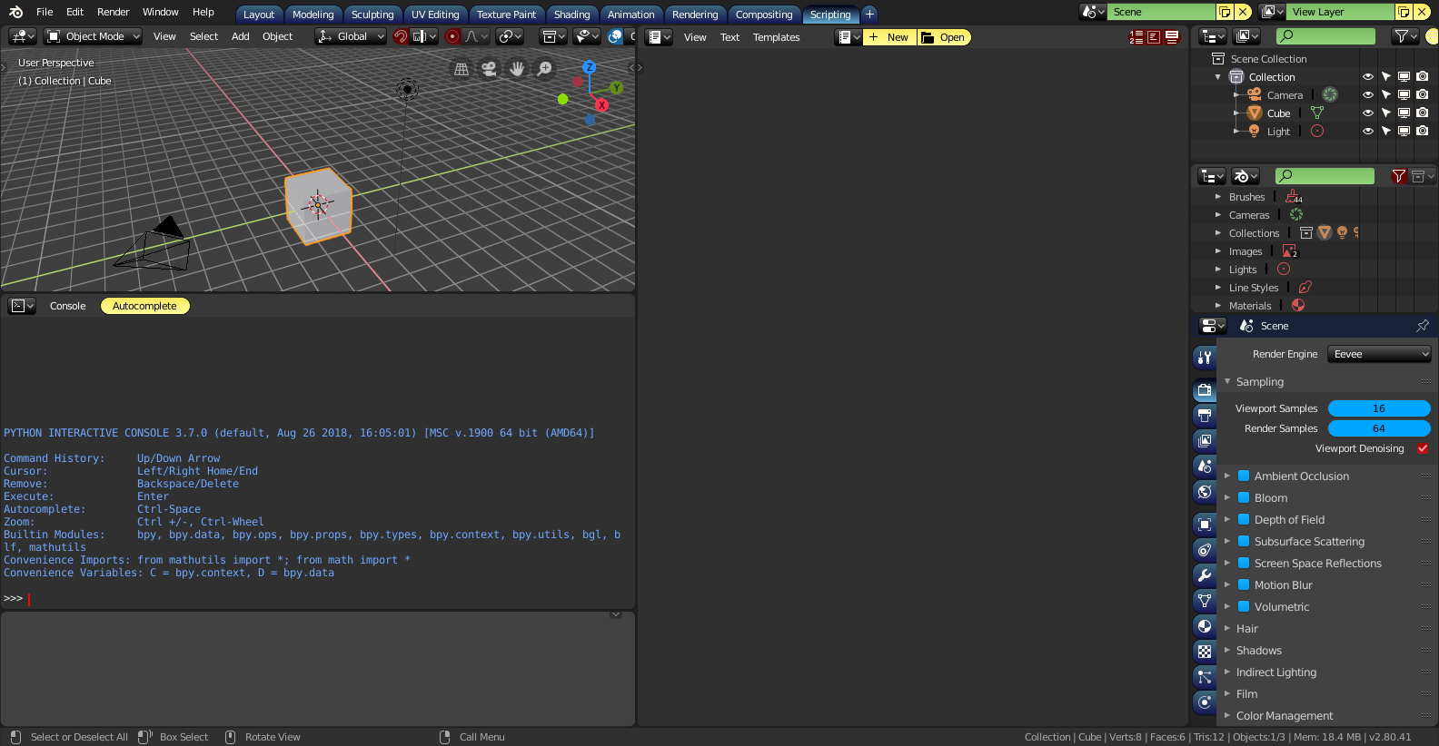Open the Global transform orientation dropdown
The image size is (1439, 746).
351,36
